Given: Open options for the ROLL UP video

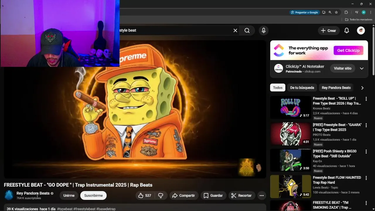Looking at the screenshot, I should pos(366,99).
